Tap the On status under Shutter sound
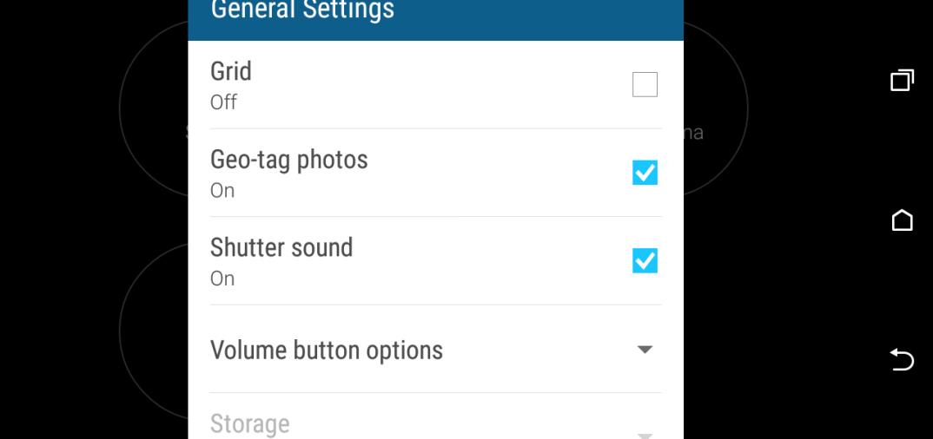Image resolution: width=933 pixels, height=439 pixels. pos(222,278)
